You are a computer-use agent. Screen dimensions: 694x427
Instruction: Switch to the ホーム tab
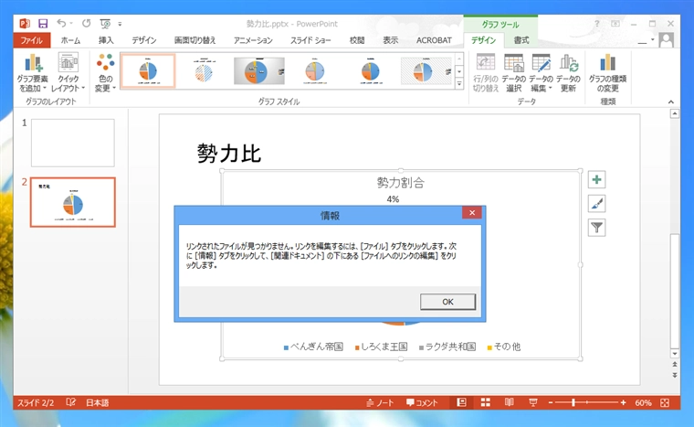coord(71,40)
